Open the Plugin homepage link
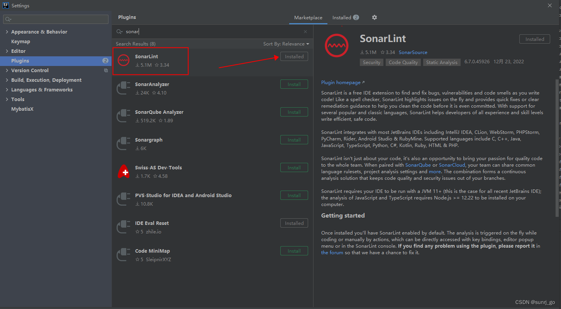This screenshot has height=309, width=561. 342,83
